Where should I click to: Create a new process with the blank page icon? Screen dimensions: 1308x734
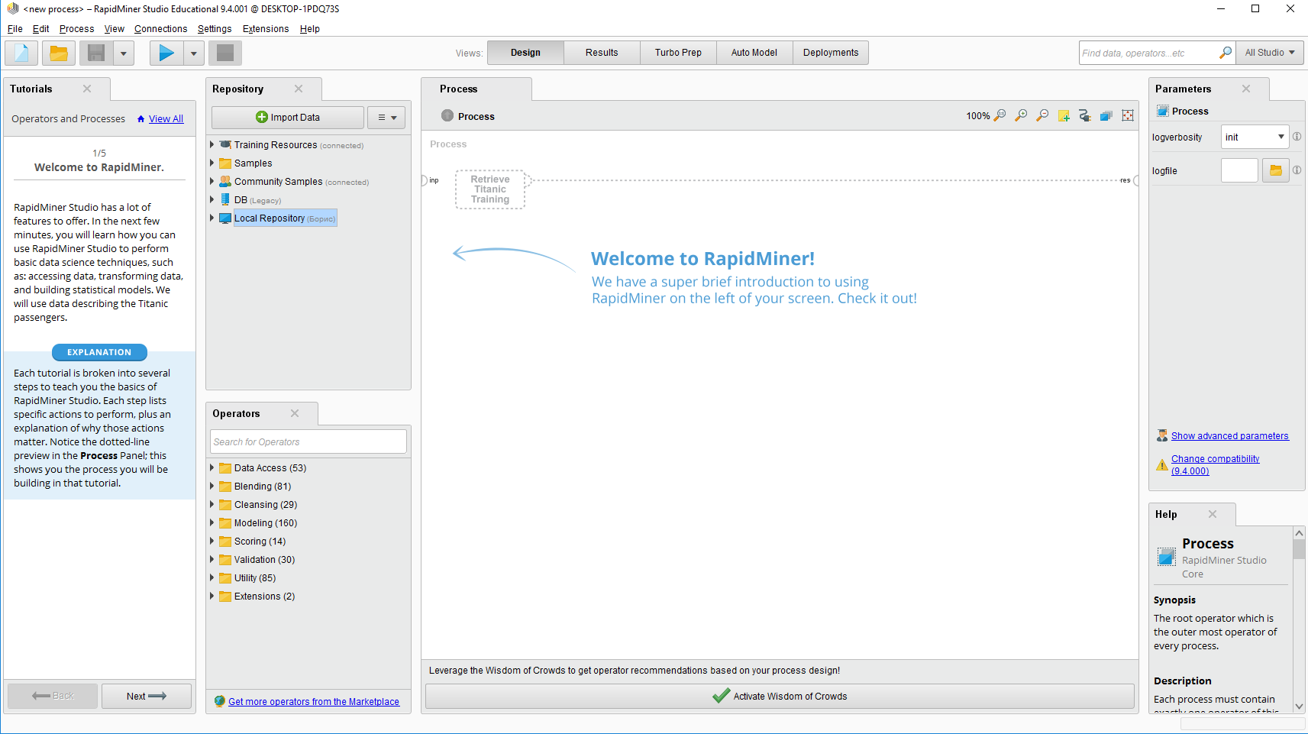click(x=21, y=53)
